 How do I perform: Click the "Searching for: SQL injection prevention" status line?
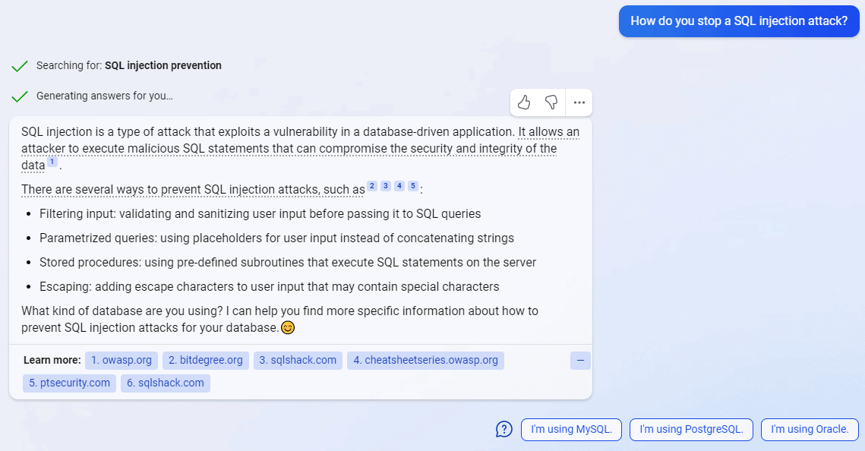pos(129,66)
